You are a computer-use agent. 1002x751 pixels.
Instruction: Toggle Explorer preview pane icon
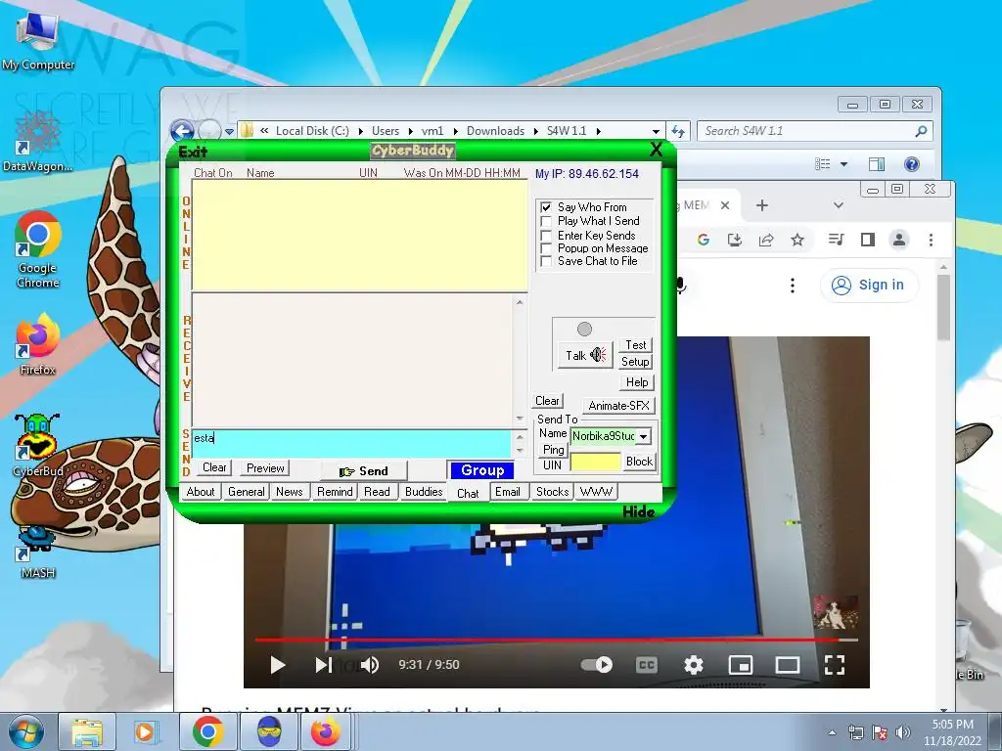pyautogui.click(x=877, y=164)
